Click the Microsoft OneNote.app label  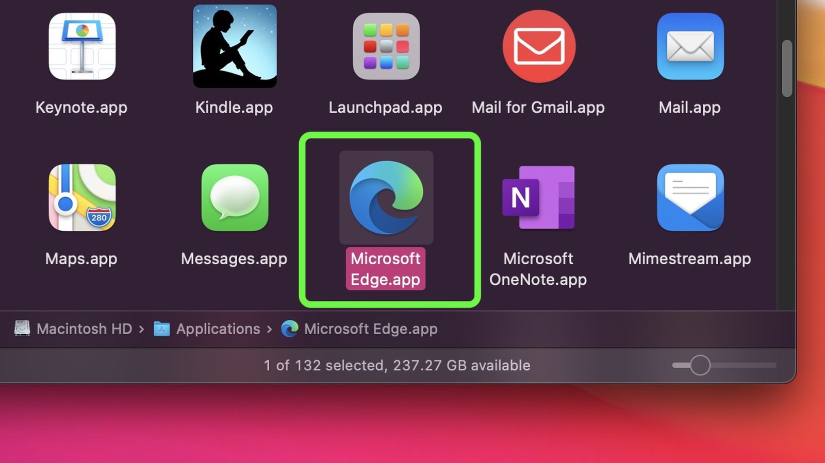(538, 269)
